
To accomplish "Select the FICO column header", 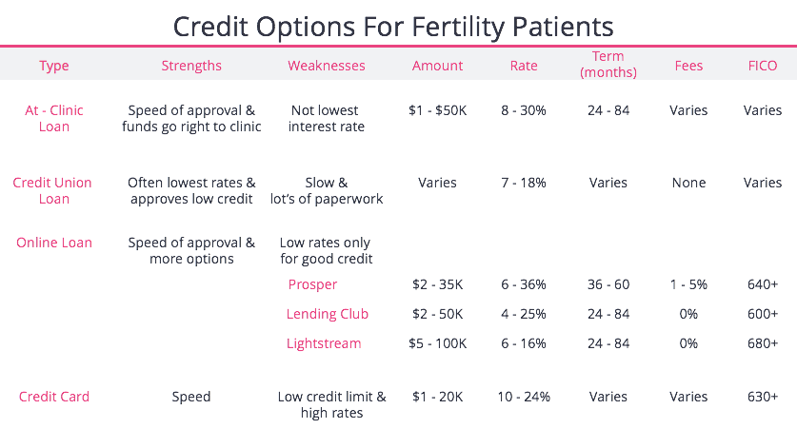I will pos(763,66).
